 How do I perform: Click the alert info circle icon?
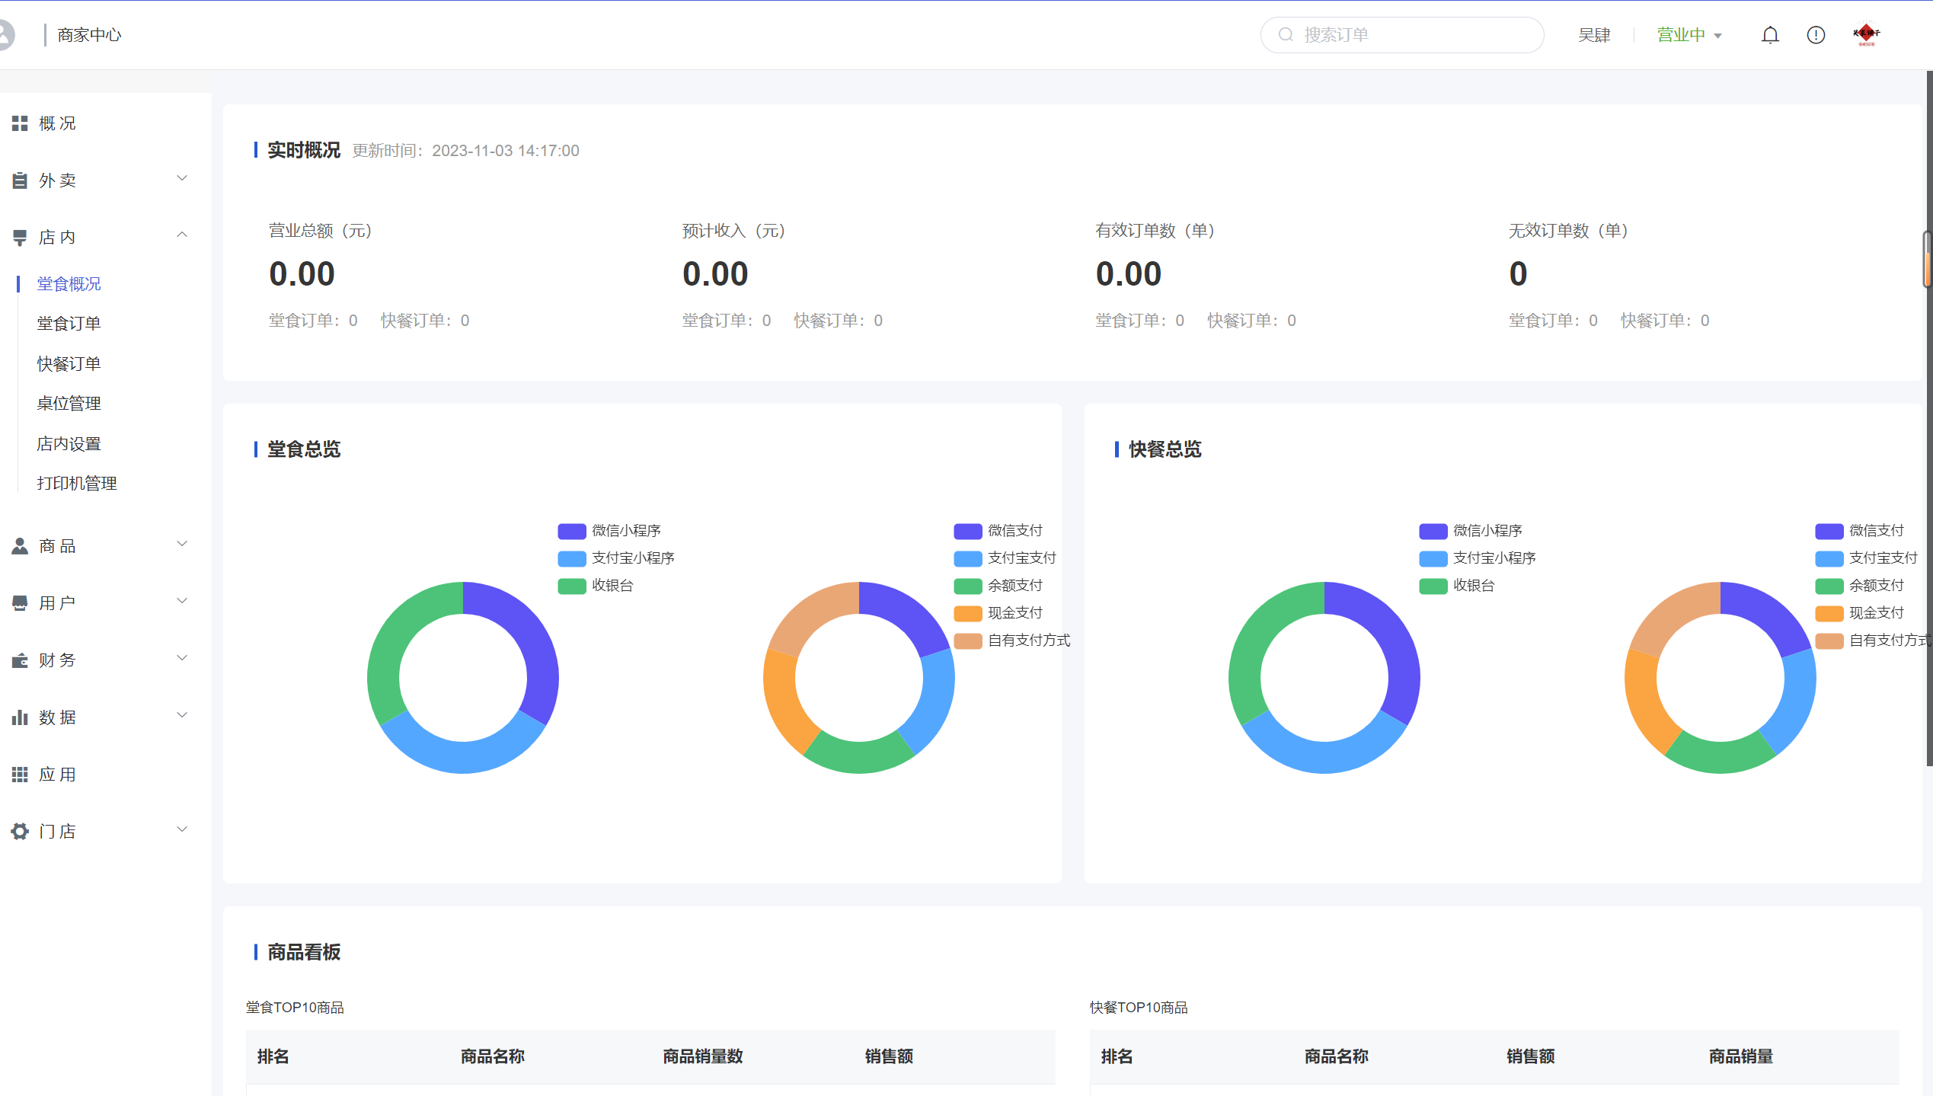click(x=1816, y=35)
